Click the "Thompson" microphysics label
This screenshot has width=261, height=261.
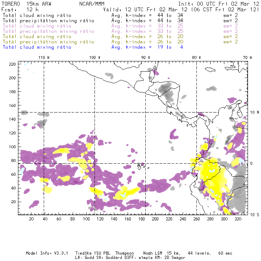tap(125, 253)
